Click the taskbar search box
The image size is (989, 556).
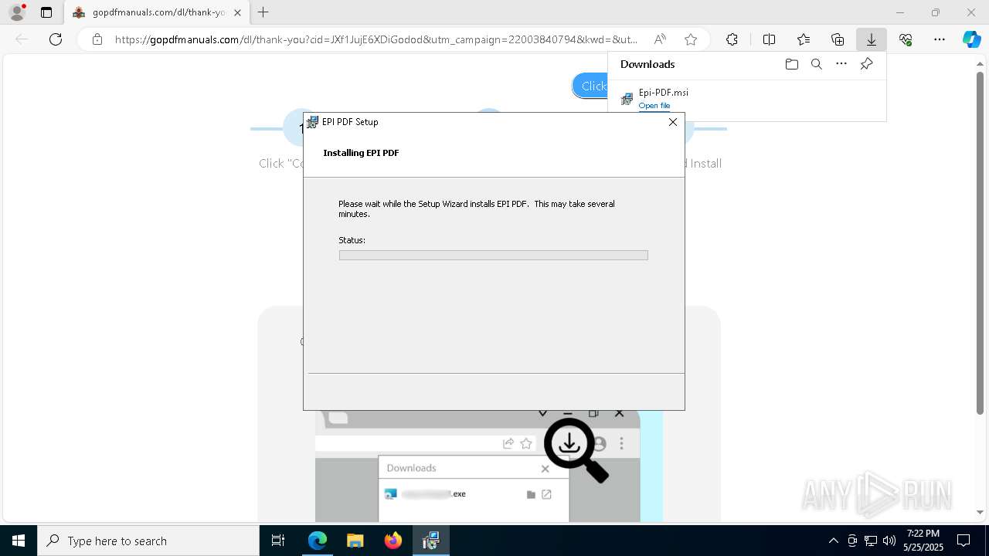148,541
